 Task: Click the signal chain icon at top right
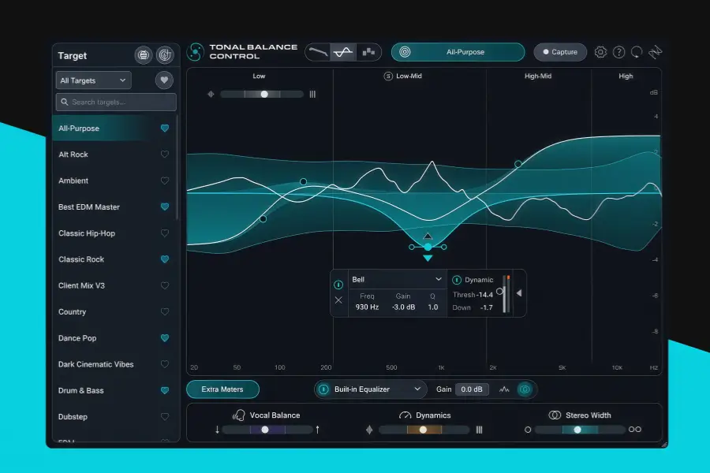point(656,51)
